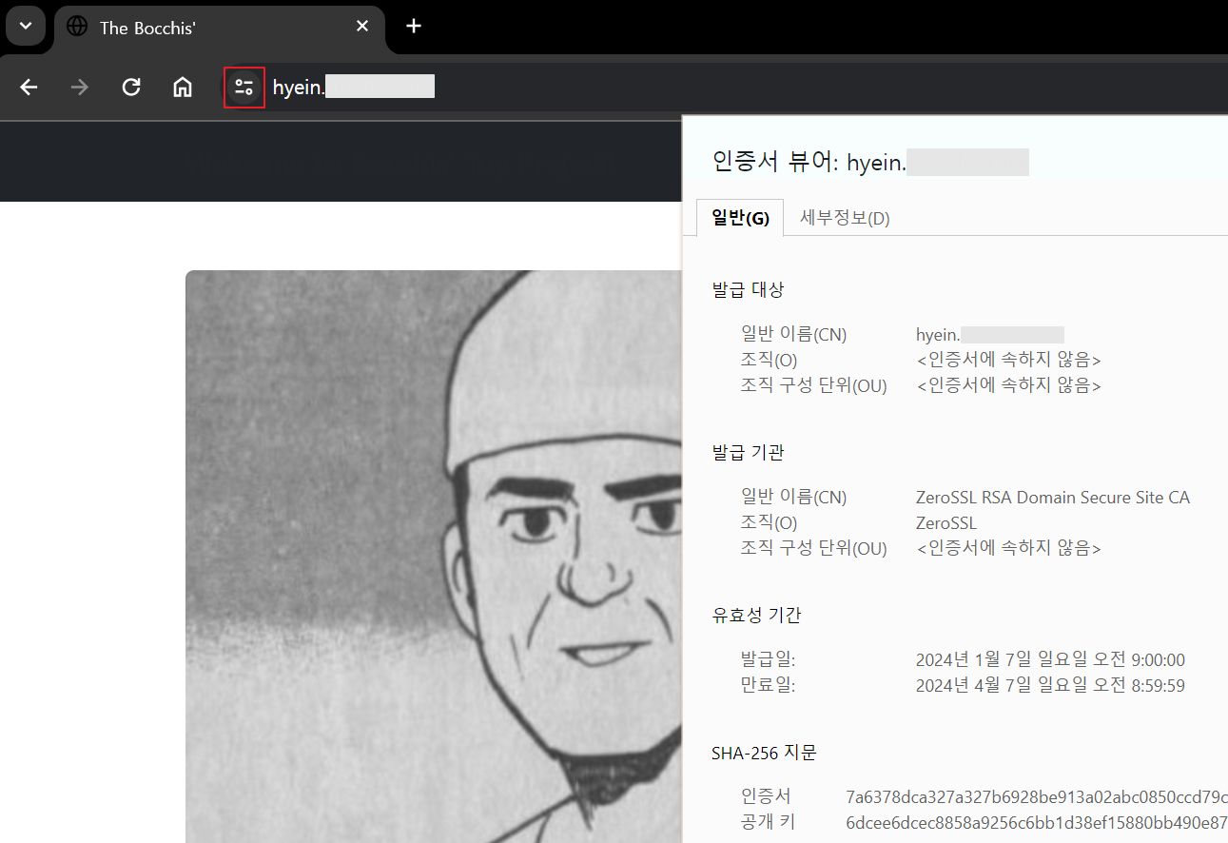Select subject common name value hyein.
1228x843 pixels.
point(989,335)
